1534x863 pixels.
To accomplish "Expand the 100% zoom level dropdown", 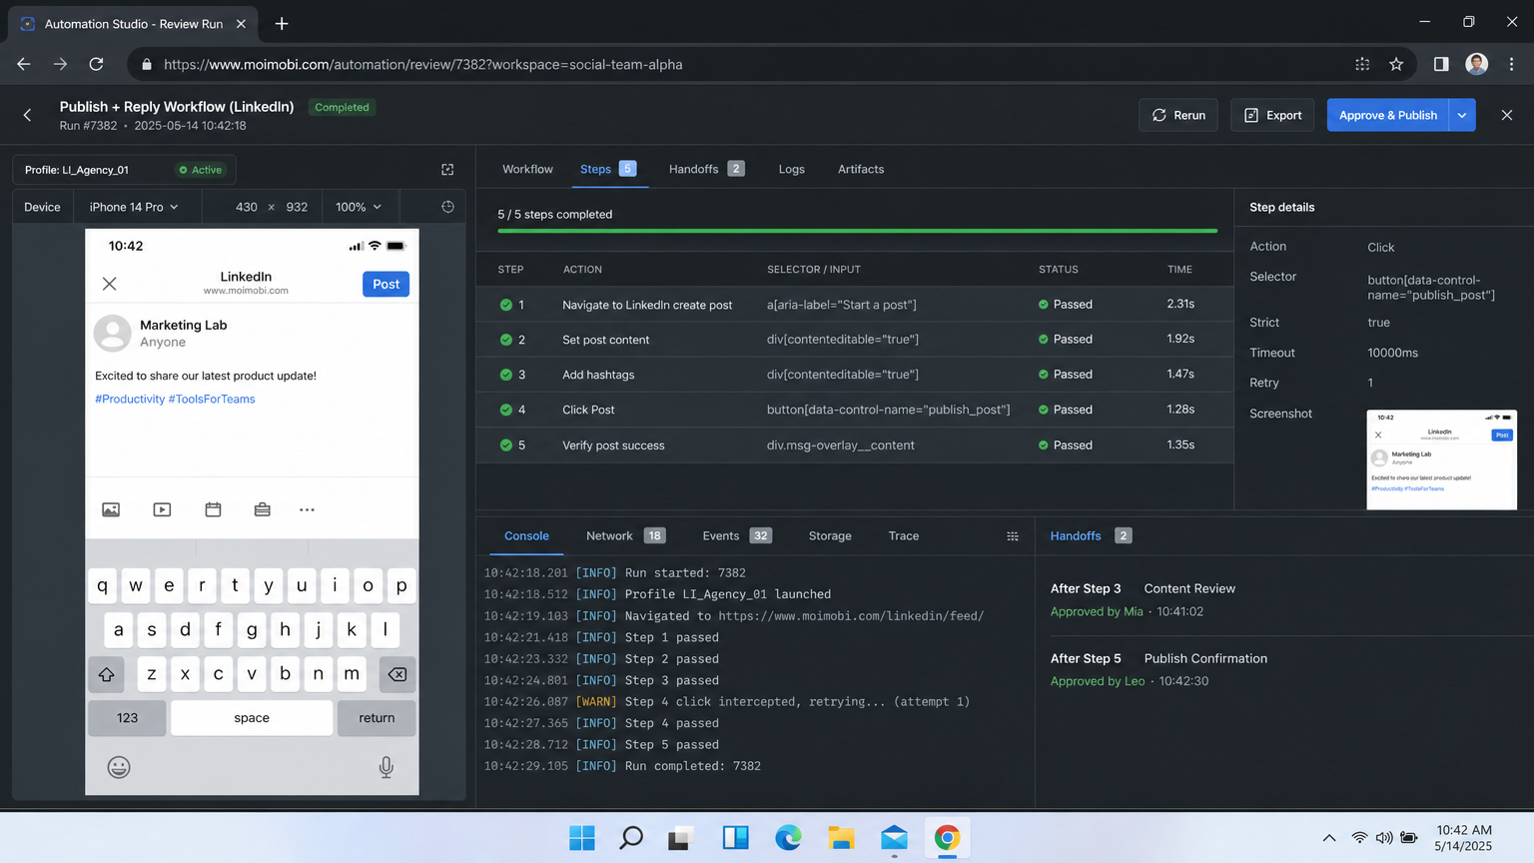I will 359,207.
